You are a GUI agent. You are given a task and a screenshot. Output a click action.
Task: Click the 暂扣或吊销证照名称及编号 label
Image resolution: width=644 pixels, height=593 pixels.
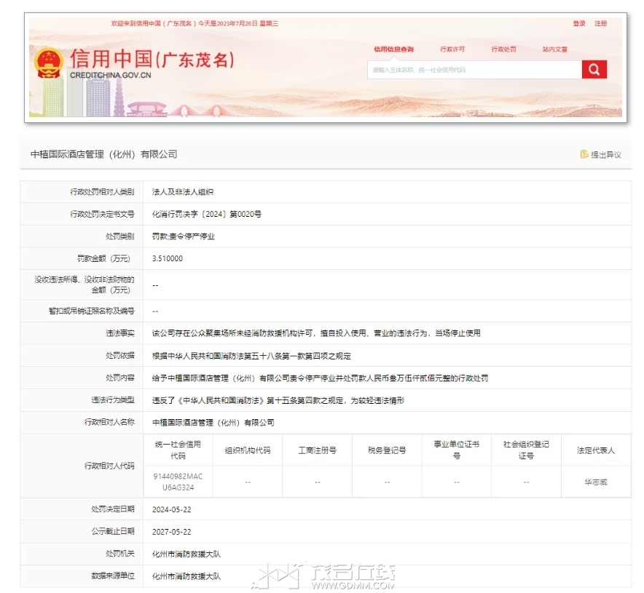(92, 311)
